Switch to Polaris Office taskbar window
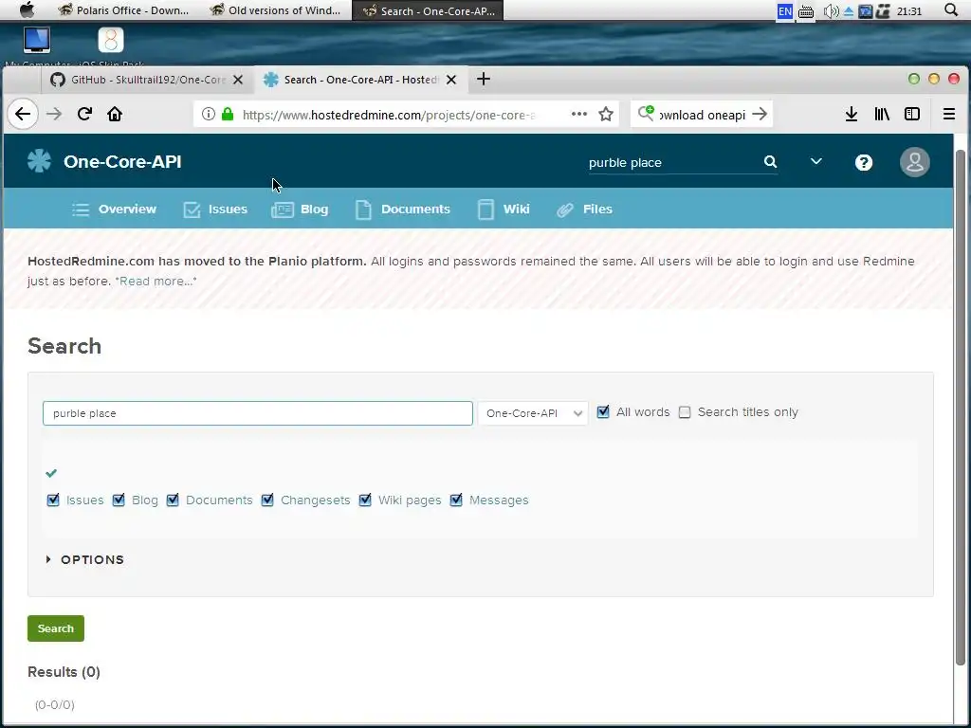 [123, 10]
